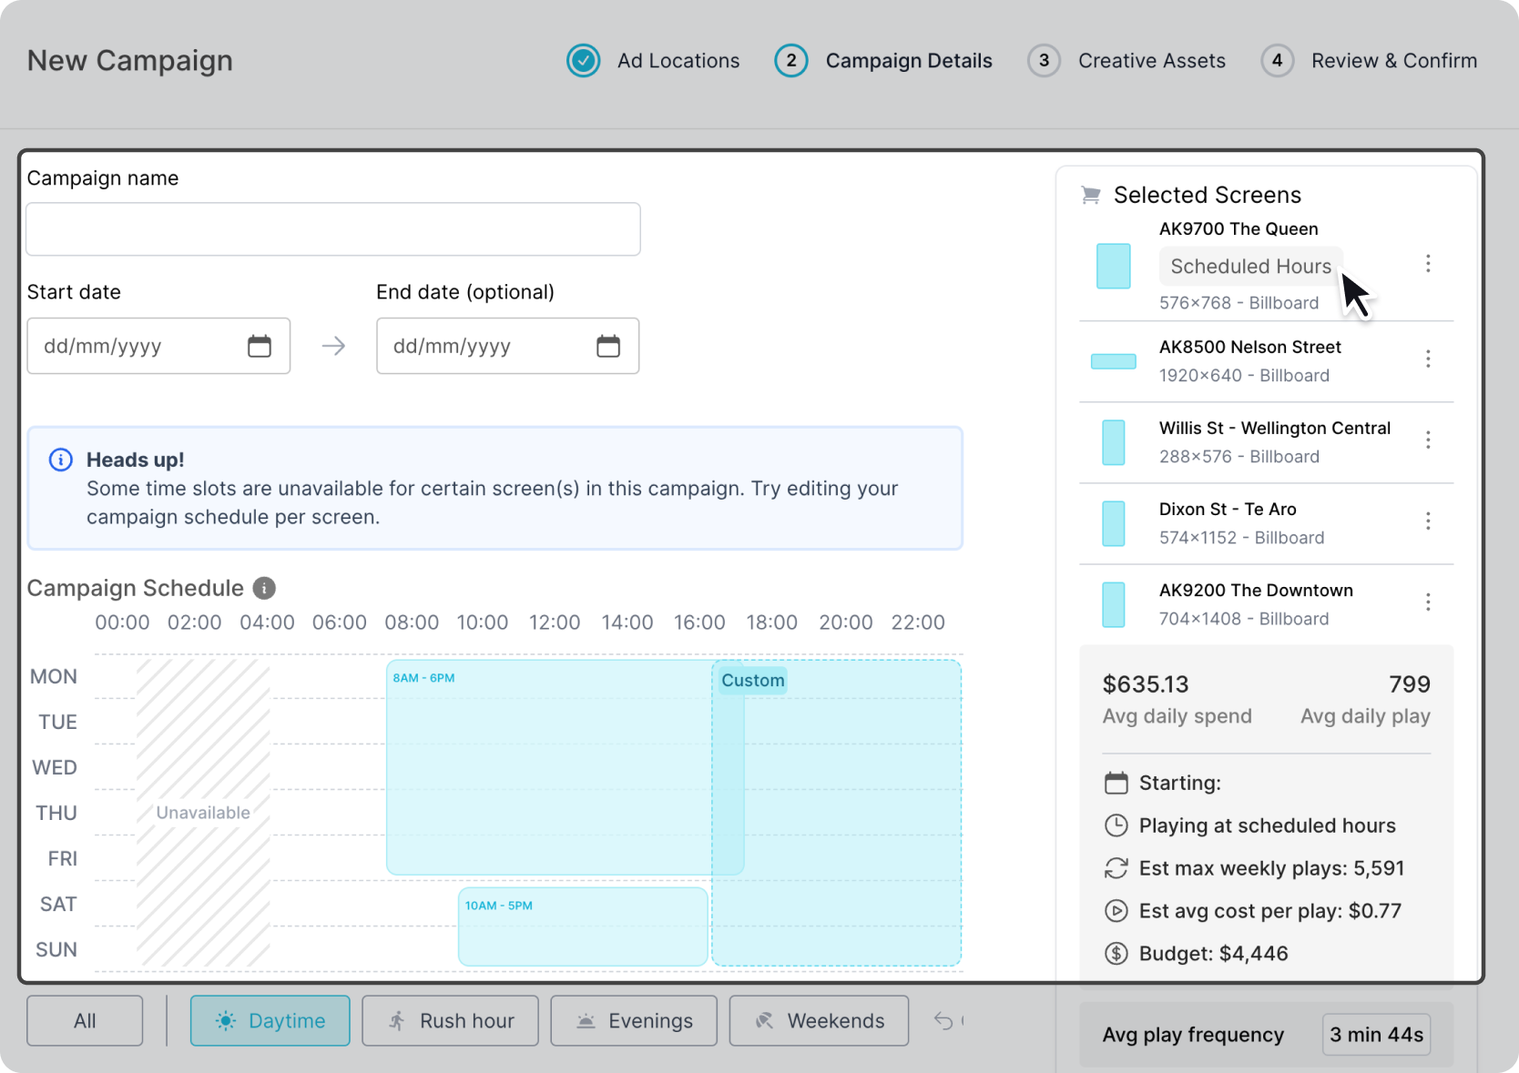Click the Heads up info icon
The width and height of the screenshot is (1519, 1073).
pos(61,460)
